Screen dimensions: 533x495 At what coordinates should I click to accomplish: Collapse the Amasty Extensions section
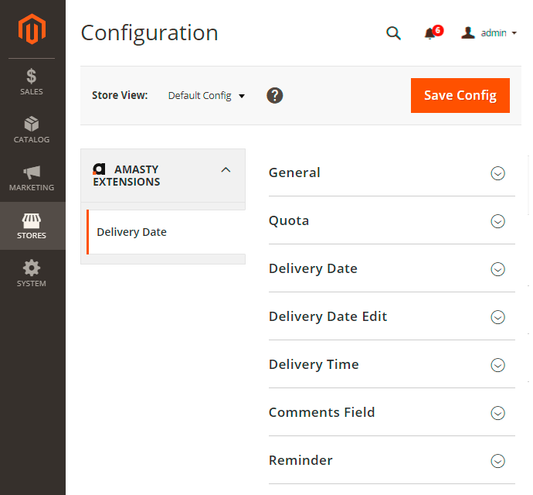pos(226,170)
